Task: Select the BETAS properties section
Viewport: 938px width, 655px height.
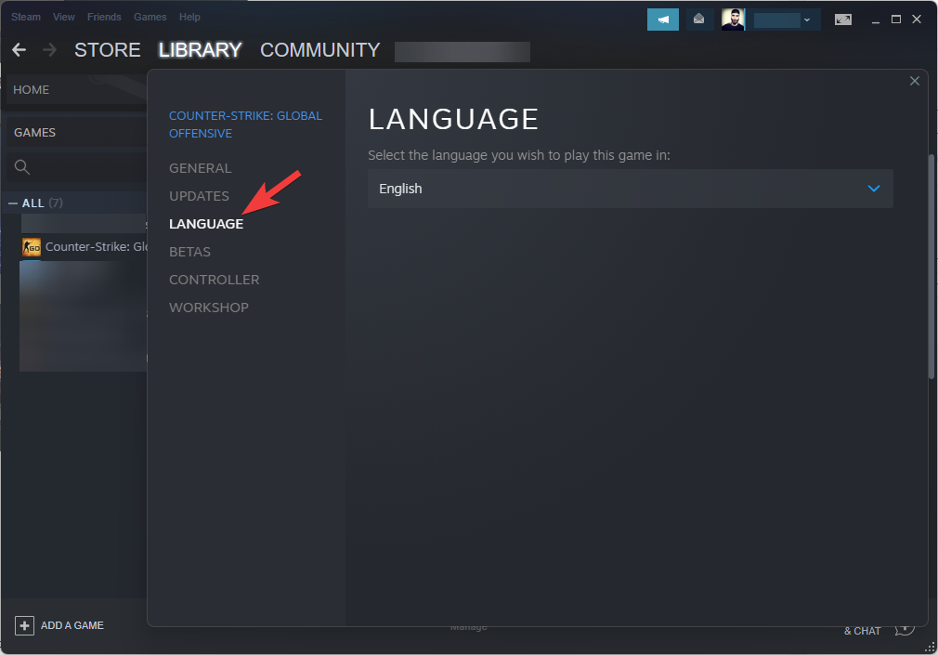Action: point(189,252)
